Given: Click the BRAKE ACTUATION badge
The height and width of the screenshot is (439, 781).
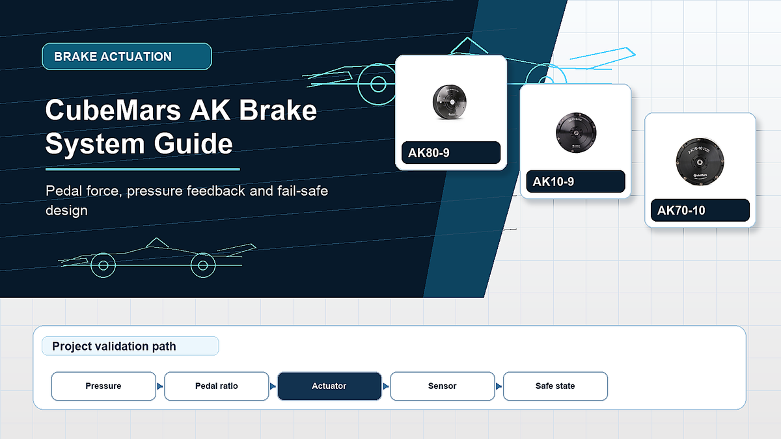Looking at the screenshot, I should [x=127, y=57].
